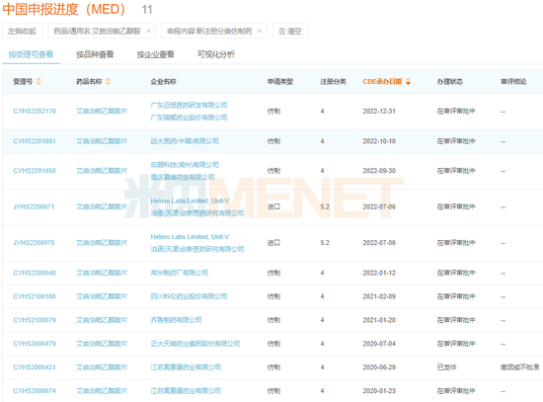Sort by 受理号 column arrows
543x402 pixels.
39,81
